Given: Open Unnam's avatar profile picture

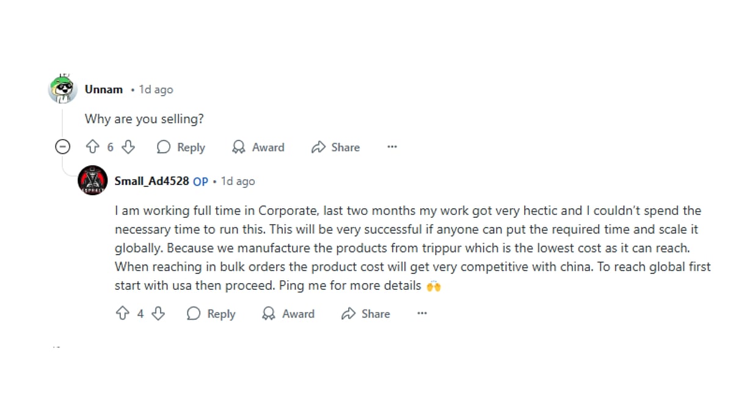Looking at the screenshot, I should tap(62, 90).
